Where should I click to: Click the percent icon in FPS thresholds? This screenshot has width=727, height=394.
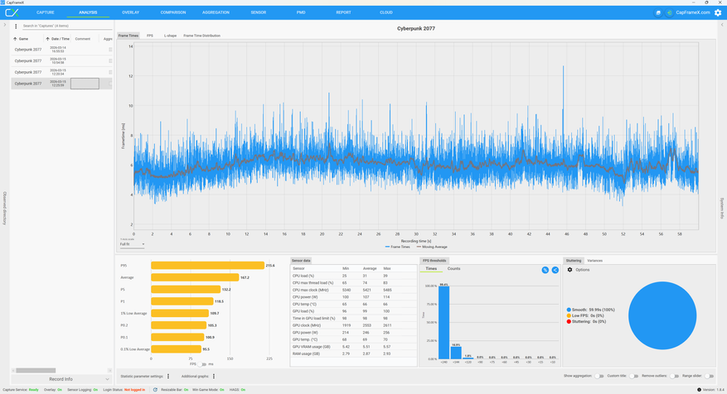point(545,270)
